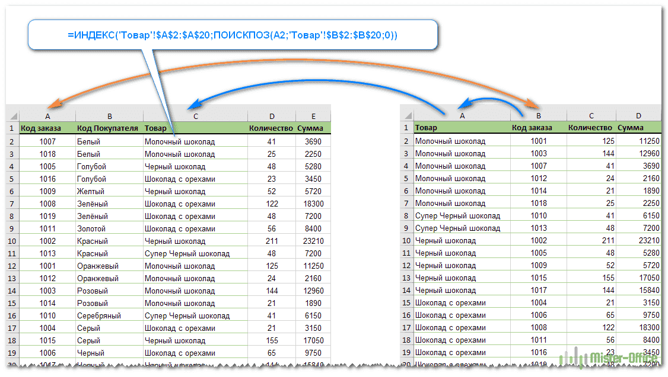This screenshot has height=377, width=668.
Task: Select row 6 header in the right sheet
Action: (x=406, y=191)
